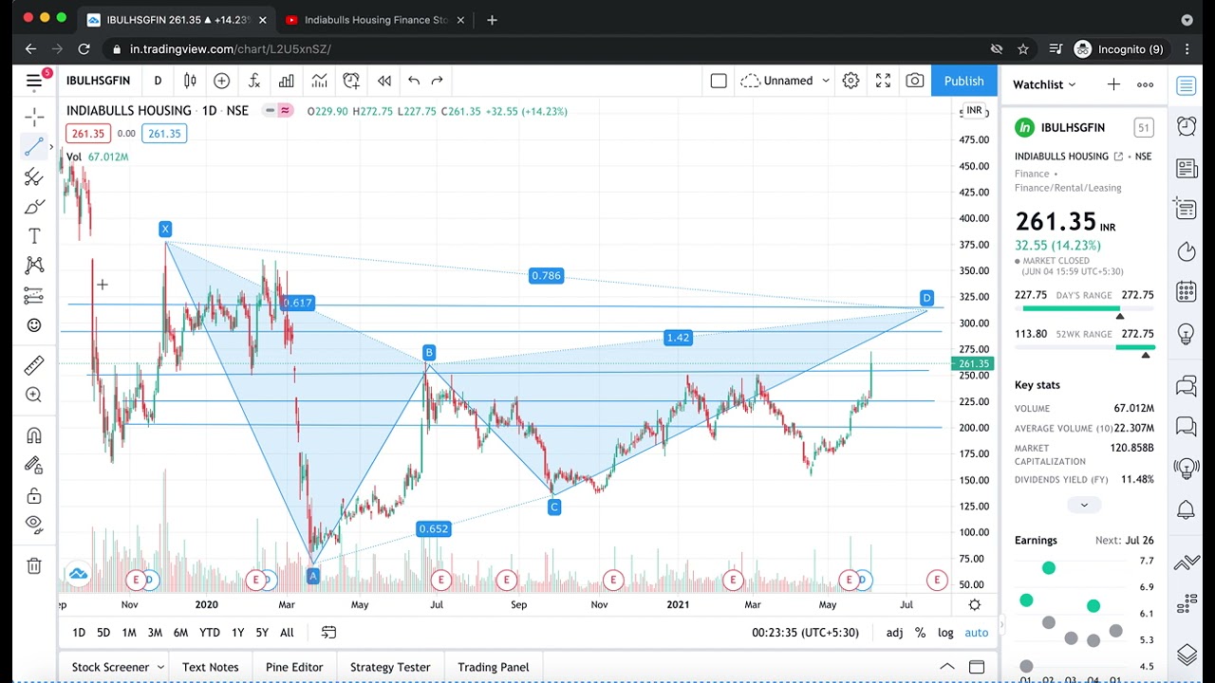The height and width of the screenshot is (683, 1215).
Task: Open watchlist more options menu
Action: (1145, 84)
